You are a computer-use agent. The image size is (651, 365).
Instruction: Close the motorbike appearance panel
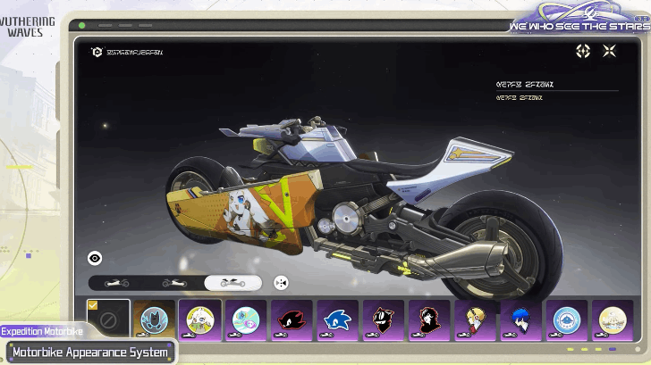(609, 52)
